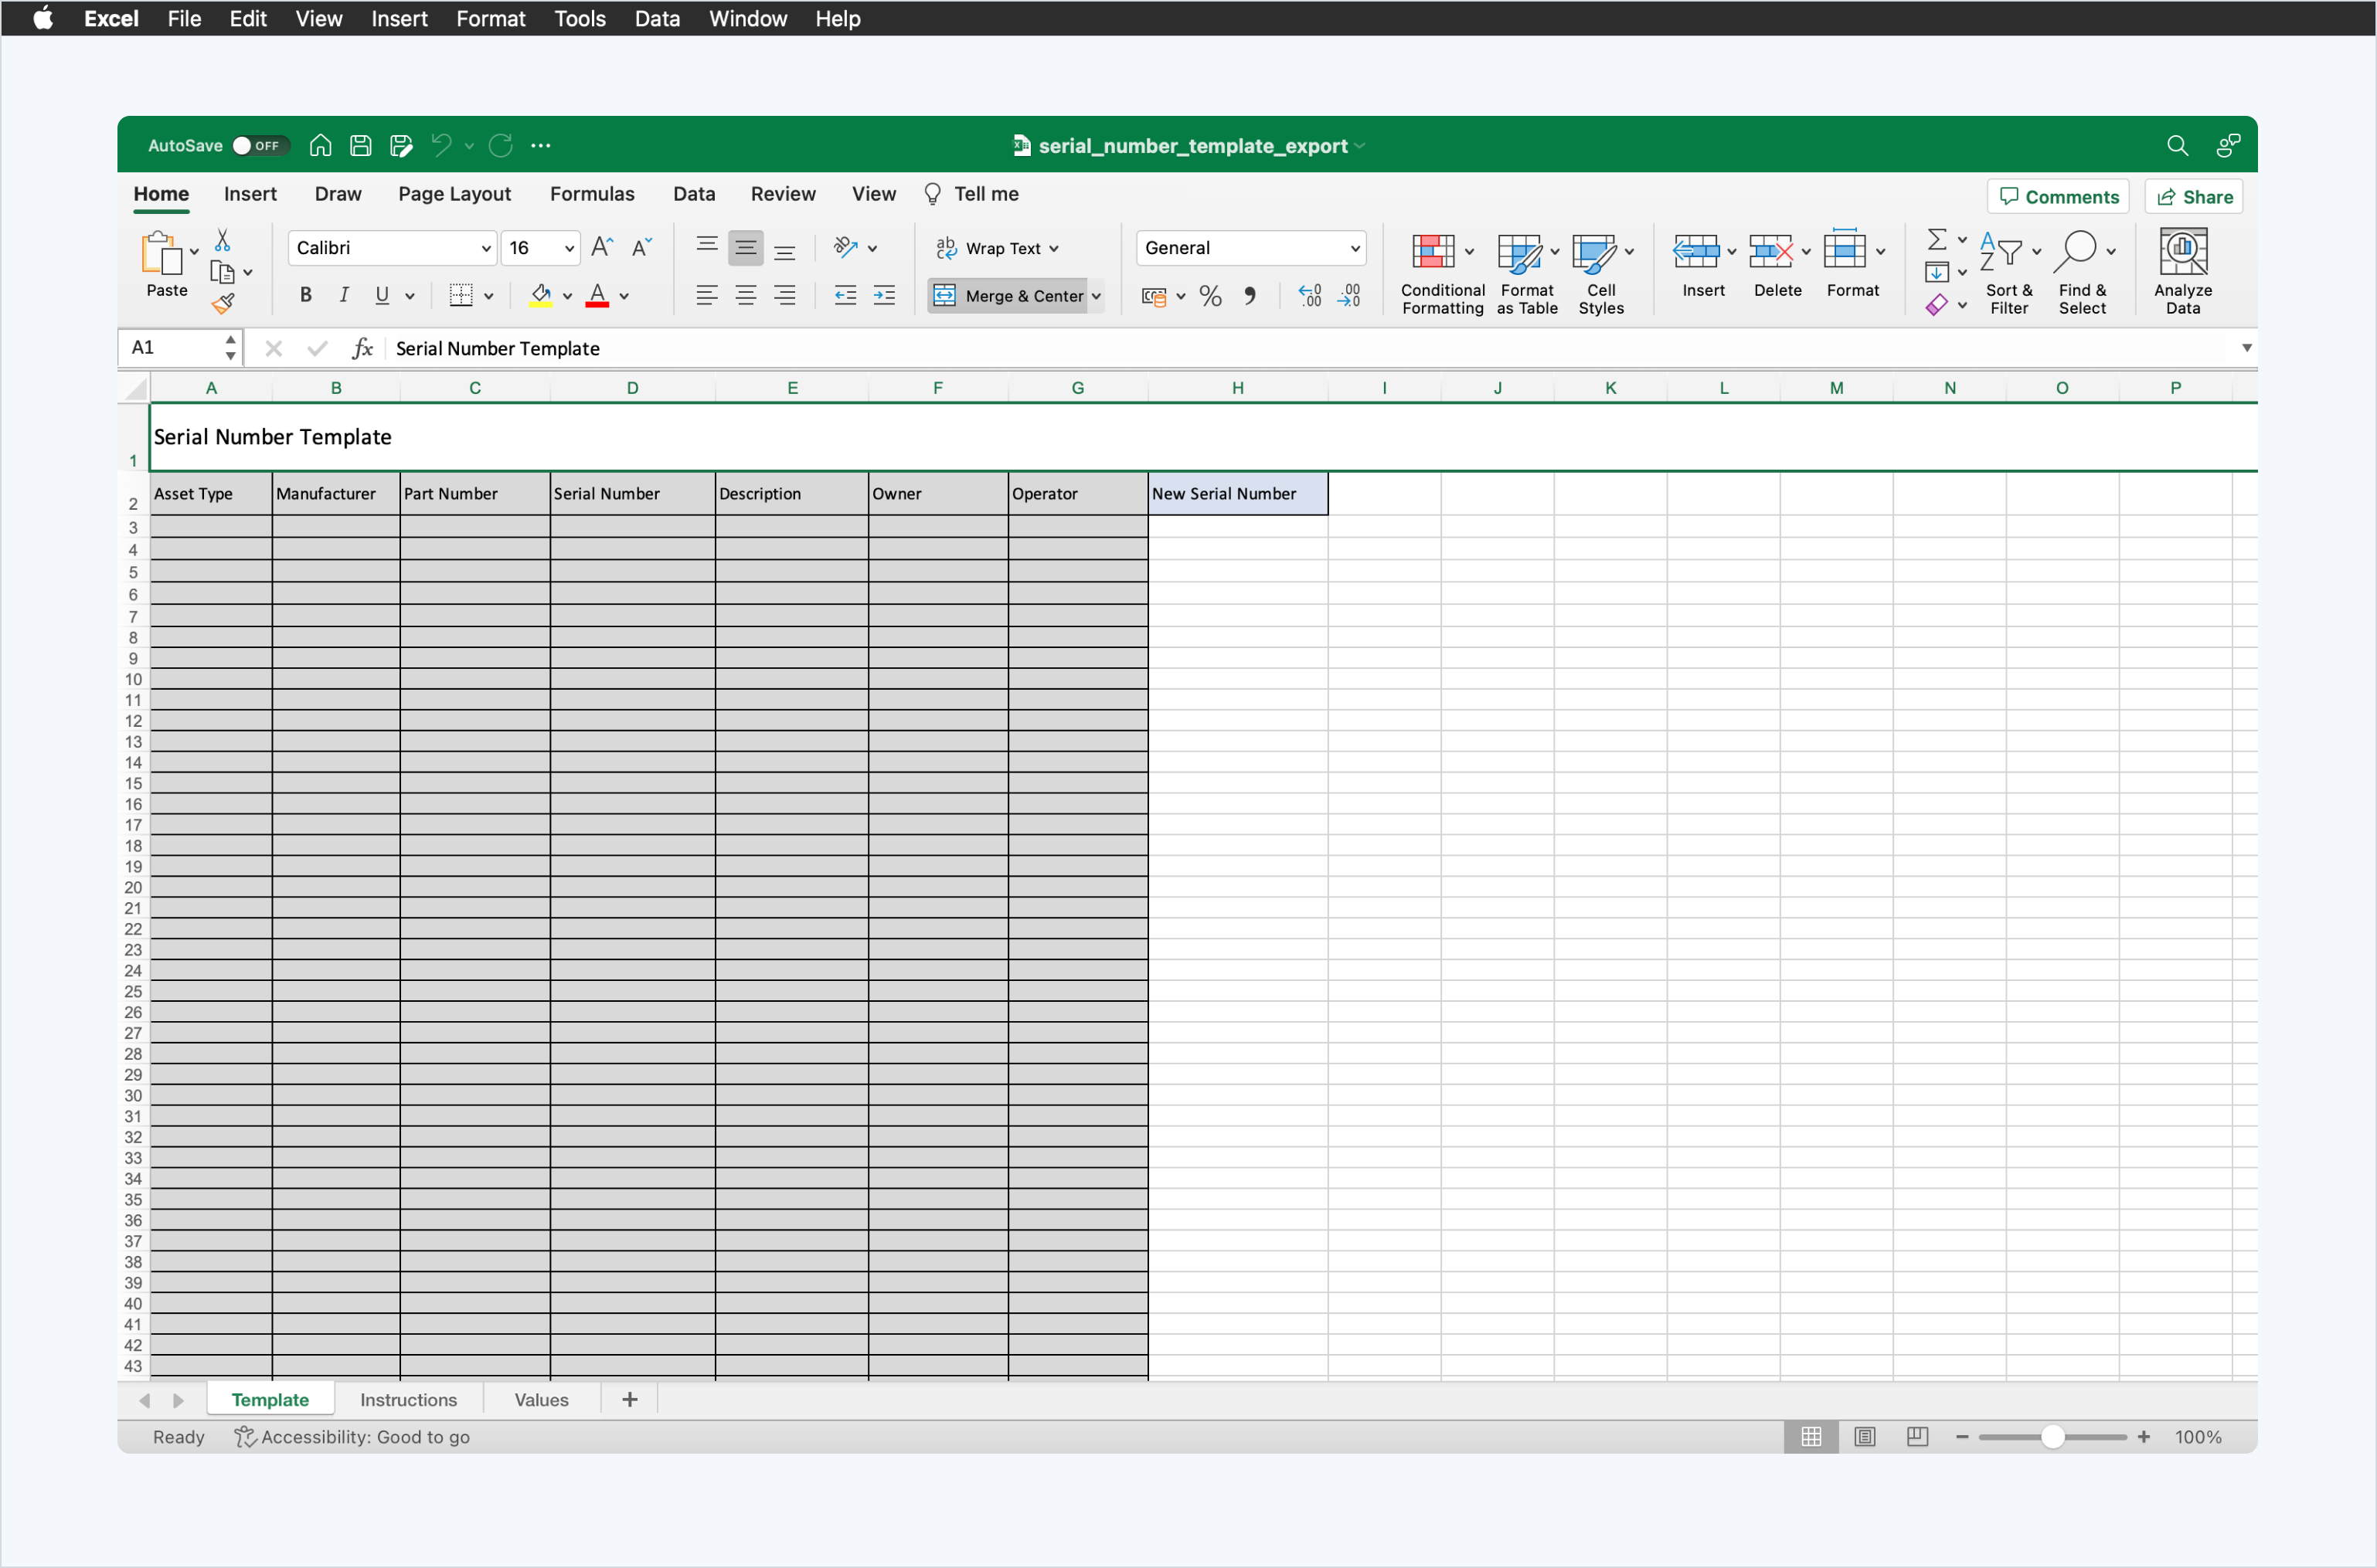This screenshot has width=2377, height=1568.
Task: Switch to the Instructions tab
Action: pyautogui.click(x=410, y=1398)
